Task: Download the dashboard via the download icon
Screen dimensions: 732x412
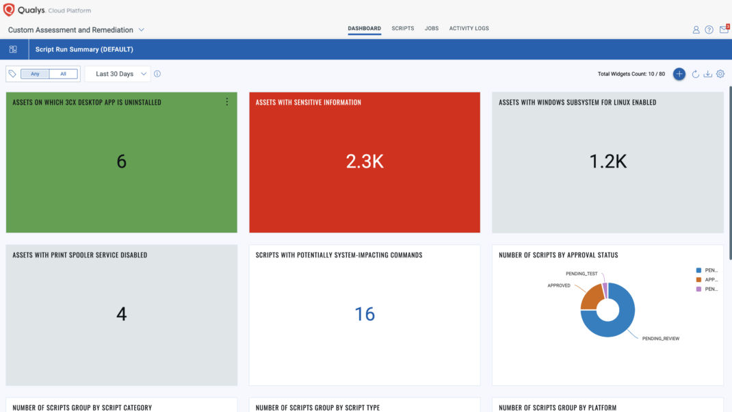Action: click(x=707, y=74)
